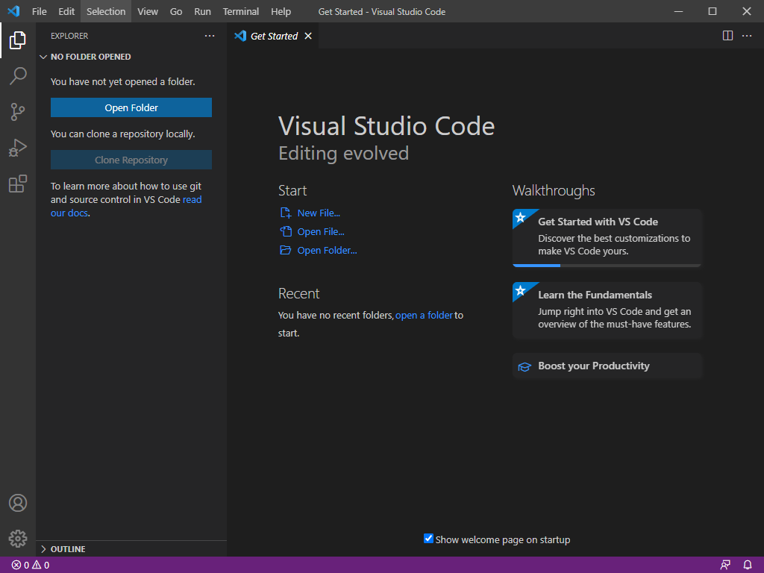Click the graduation cap icon on Boost your Productivity

[x=525, y=366]
